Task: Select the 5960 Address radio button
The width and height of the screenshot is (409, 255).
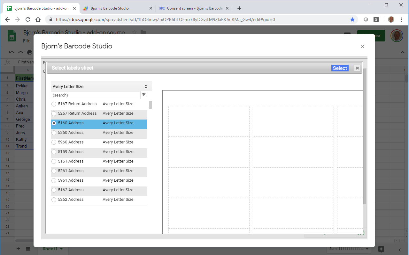Action: 54,142
